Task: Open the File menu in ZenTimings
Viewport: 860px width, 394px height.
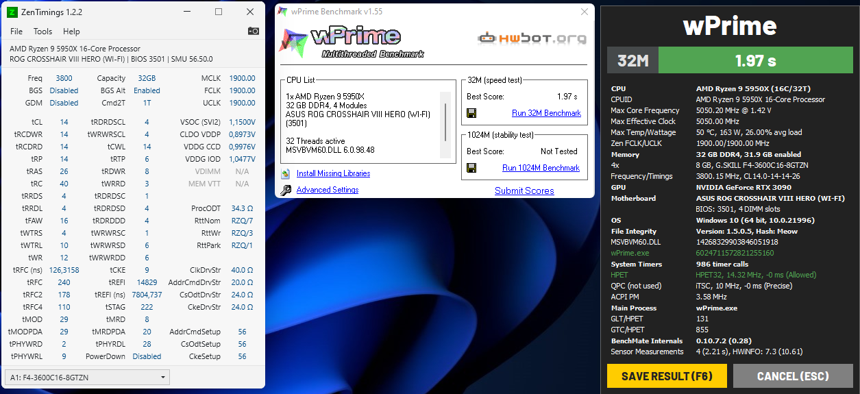Action: (16, 32)
